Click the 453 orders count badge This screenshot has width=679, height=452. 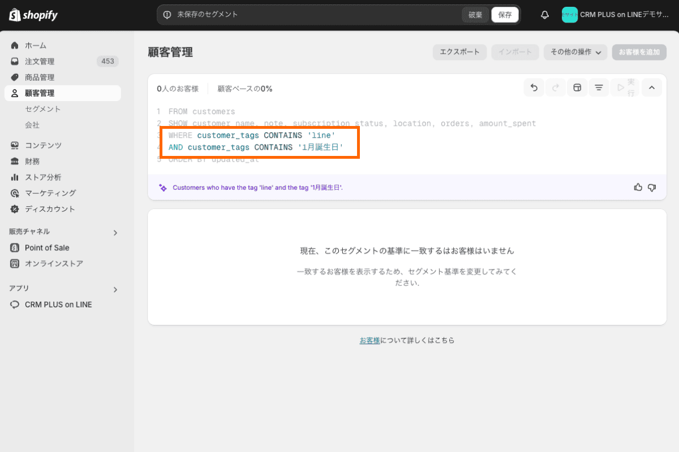click(108, 61)
